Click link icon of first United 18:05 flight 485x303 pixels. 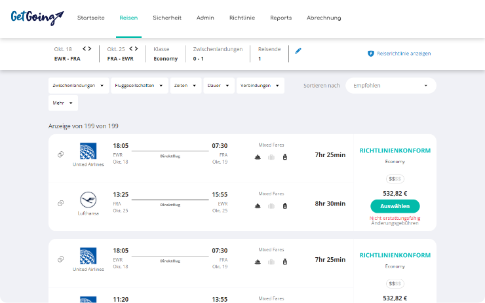pyautogui.click(x=60, y=154)
